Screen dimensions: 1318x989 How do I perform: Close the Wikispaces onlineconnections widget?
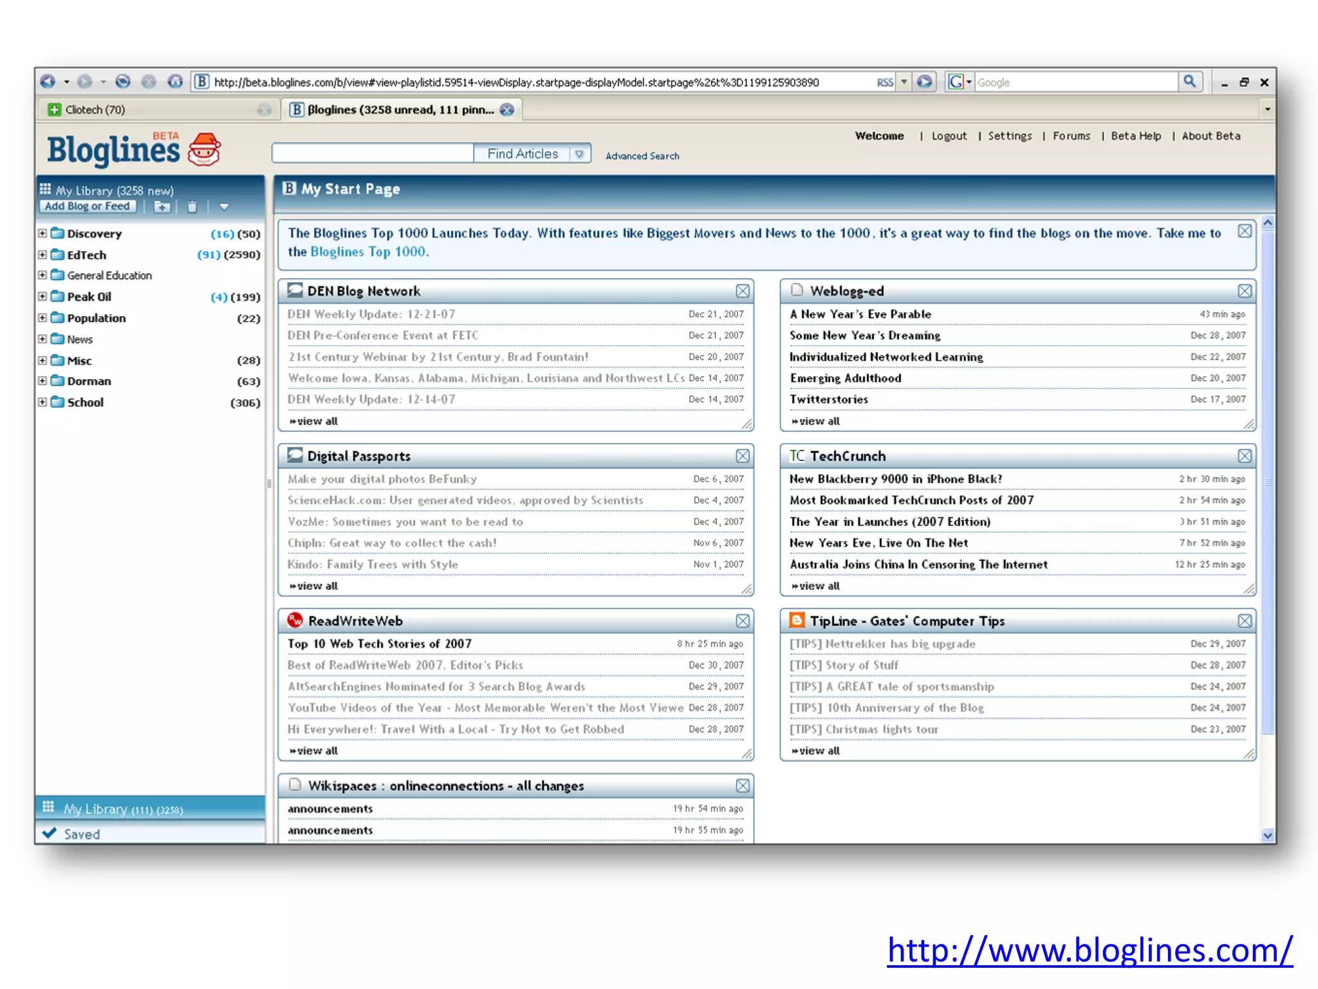pos(743,786)
